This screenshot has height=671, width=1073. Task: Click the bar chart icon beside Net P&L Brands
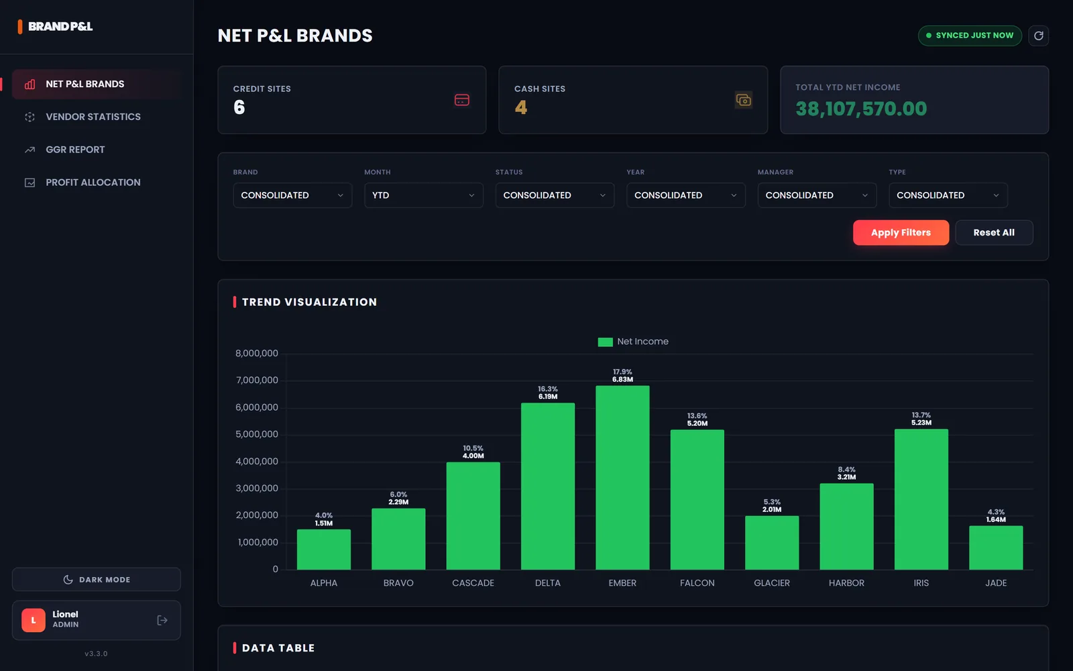point(30,84)
